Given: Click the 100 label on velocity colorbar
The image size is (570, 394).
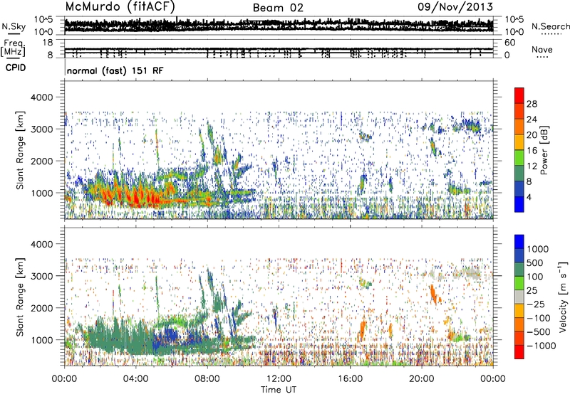Looking at the screenshot, I should pos(537,277).
